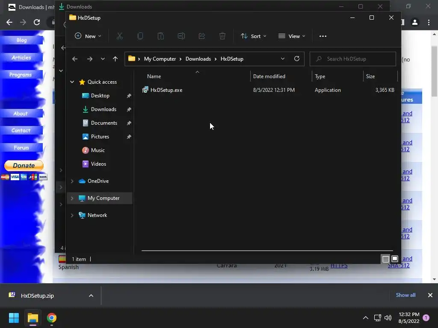Open the HxDSetup.zip downloaded file

[37, 296]
